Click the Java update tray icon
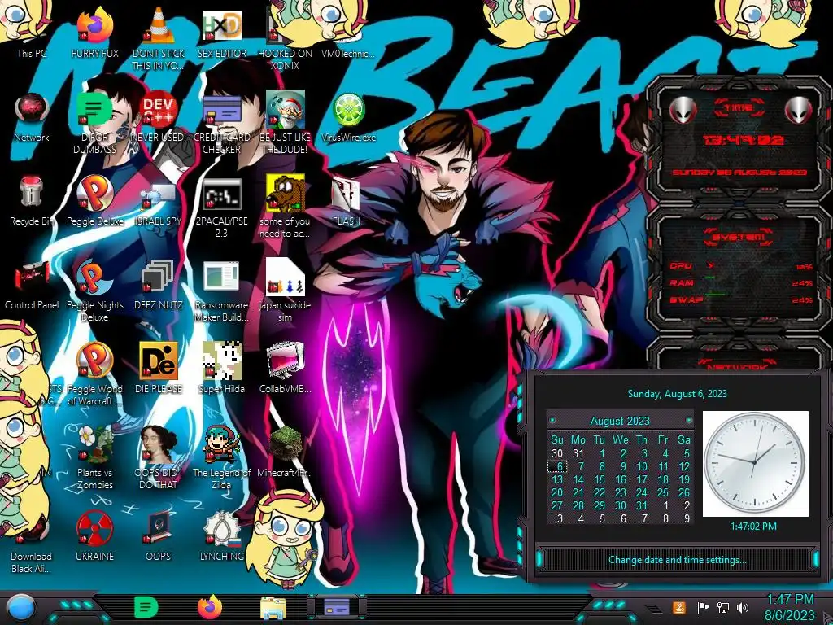This screenshot has width=833, height=625. [679, 607]
